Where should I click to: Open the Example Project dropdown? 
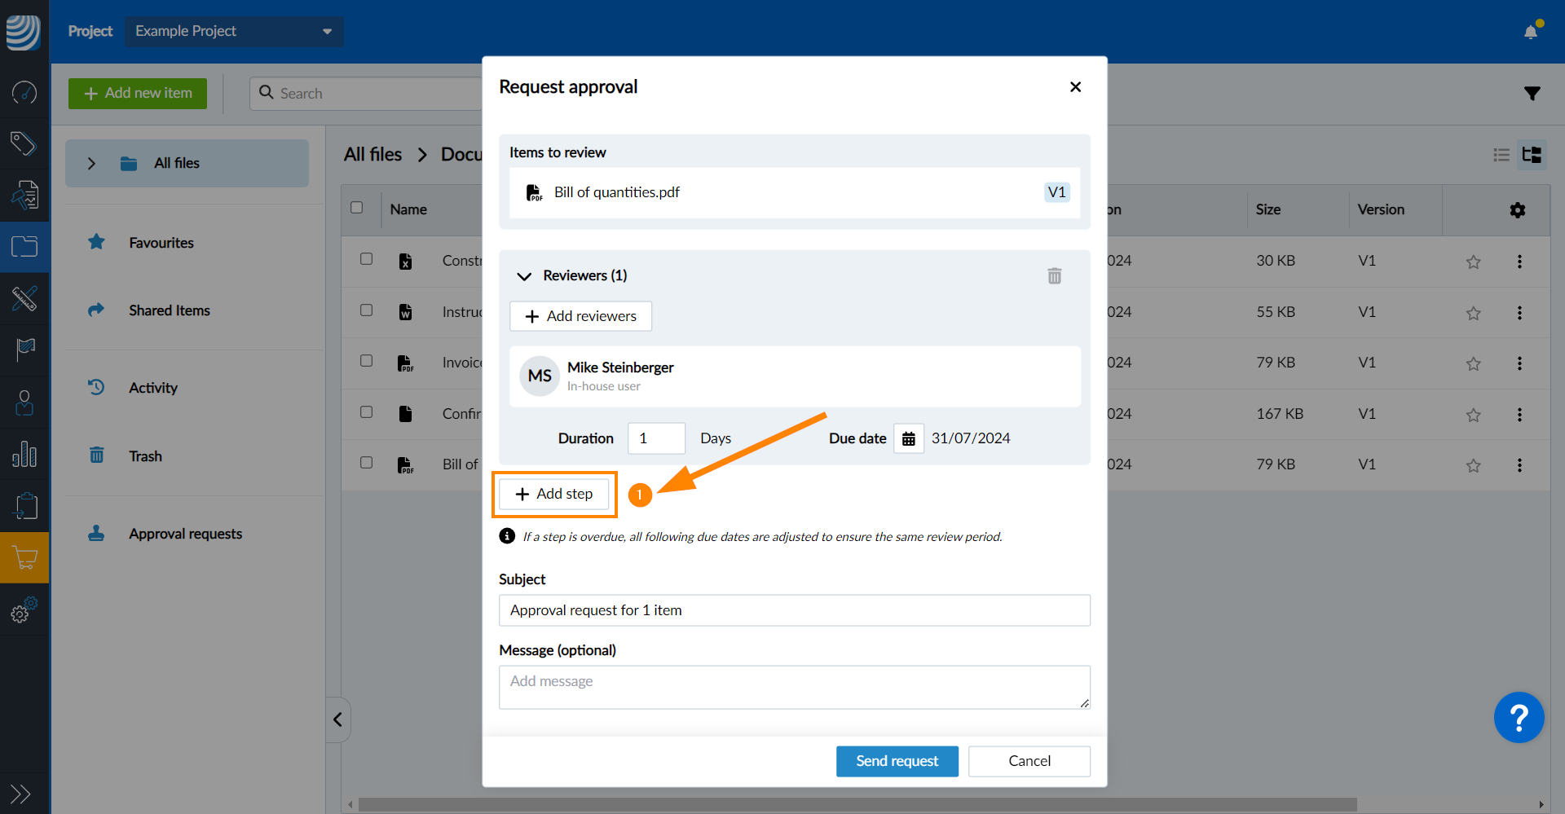pos(234,31)
